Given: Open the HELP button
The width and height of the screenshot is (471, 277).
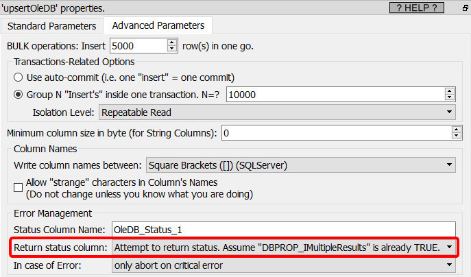Looking at the screenshot, I should 416,8.
